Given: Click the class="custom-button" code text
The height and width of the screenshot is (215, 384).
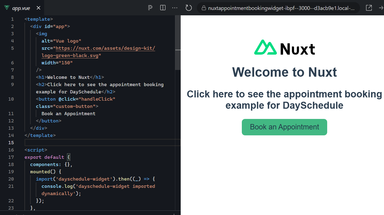Looking at the screenshot, I should pos(66,106).
